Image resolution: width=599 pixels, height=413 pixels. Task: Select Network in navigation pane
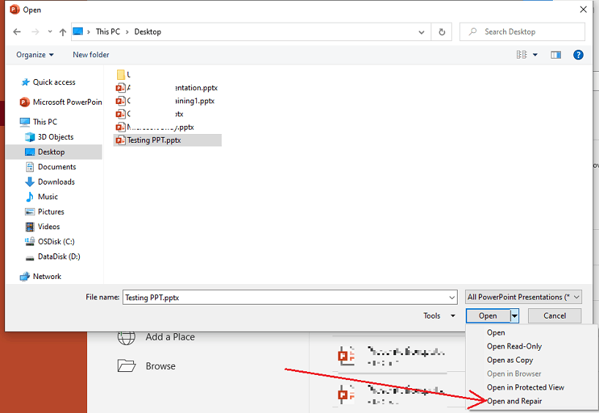(x=40, y=276)
